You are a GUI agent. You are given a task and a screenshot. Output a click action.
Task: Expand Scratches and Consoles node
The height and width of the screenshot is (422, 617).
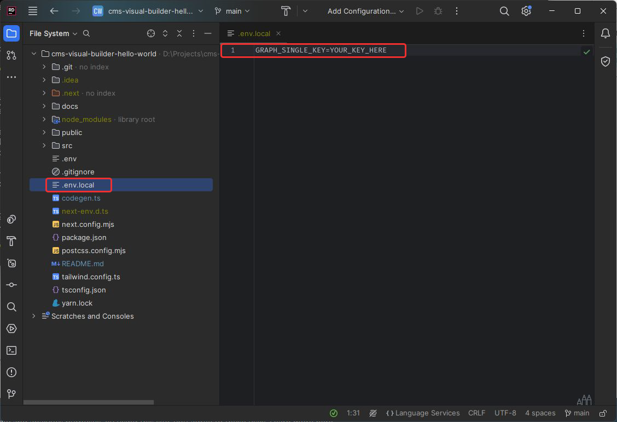pos(34,316)
